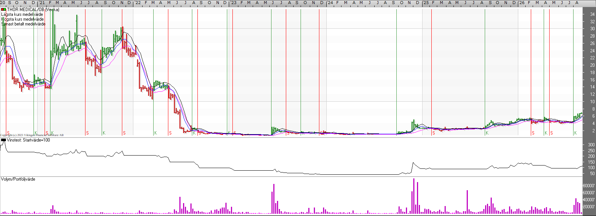This screenshot has height=216, width=596.
Task: Click the 2 value on price axis
Action: coord(593,131)
